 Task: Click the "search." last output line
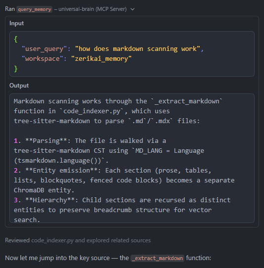27,220
